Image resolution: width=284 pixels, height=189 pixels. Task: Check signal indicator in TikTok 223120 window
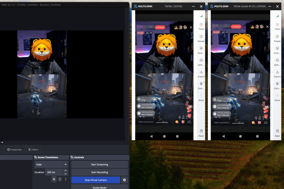(201, 16)
